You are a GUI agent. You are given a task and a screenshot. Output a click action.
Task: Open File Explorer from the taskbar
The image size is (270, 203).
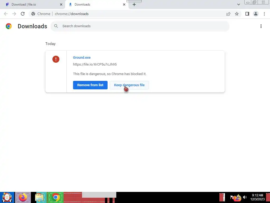[x=40, y=197]
